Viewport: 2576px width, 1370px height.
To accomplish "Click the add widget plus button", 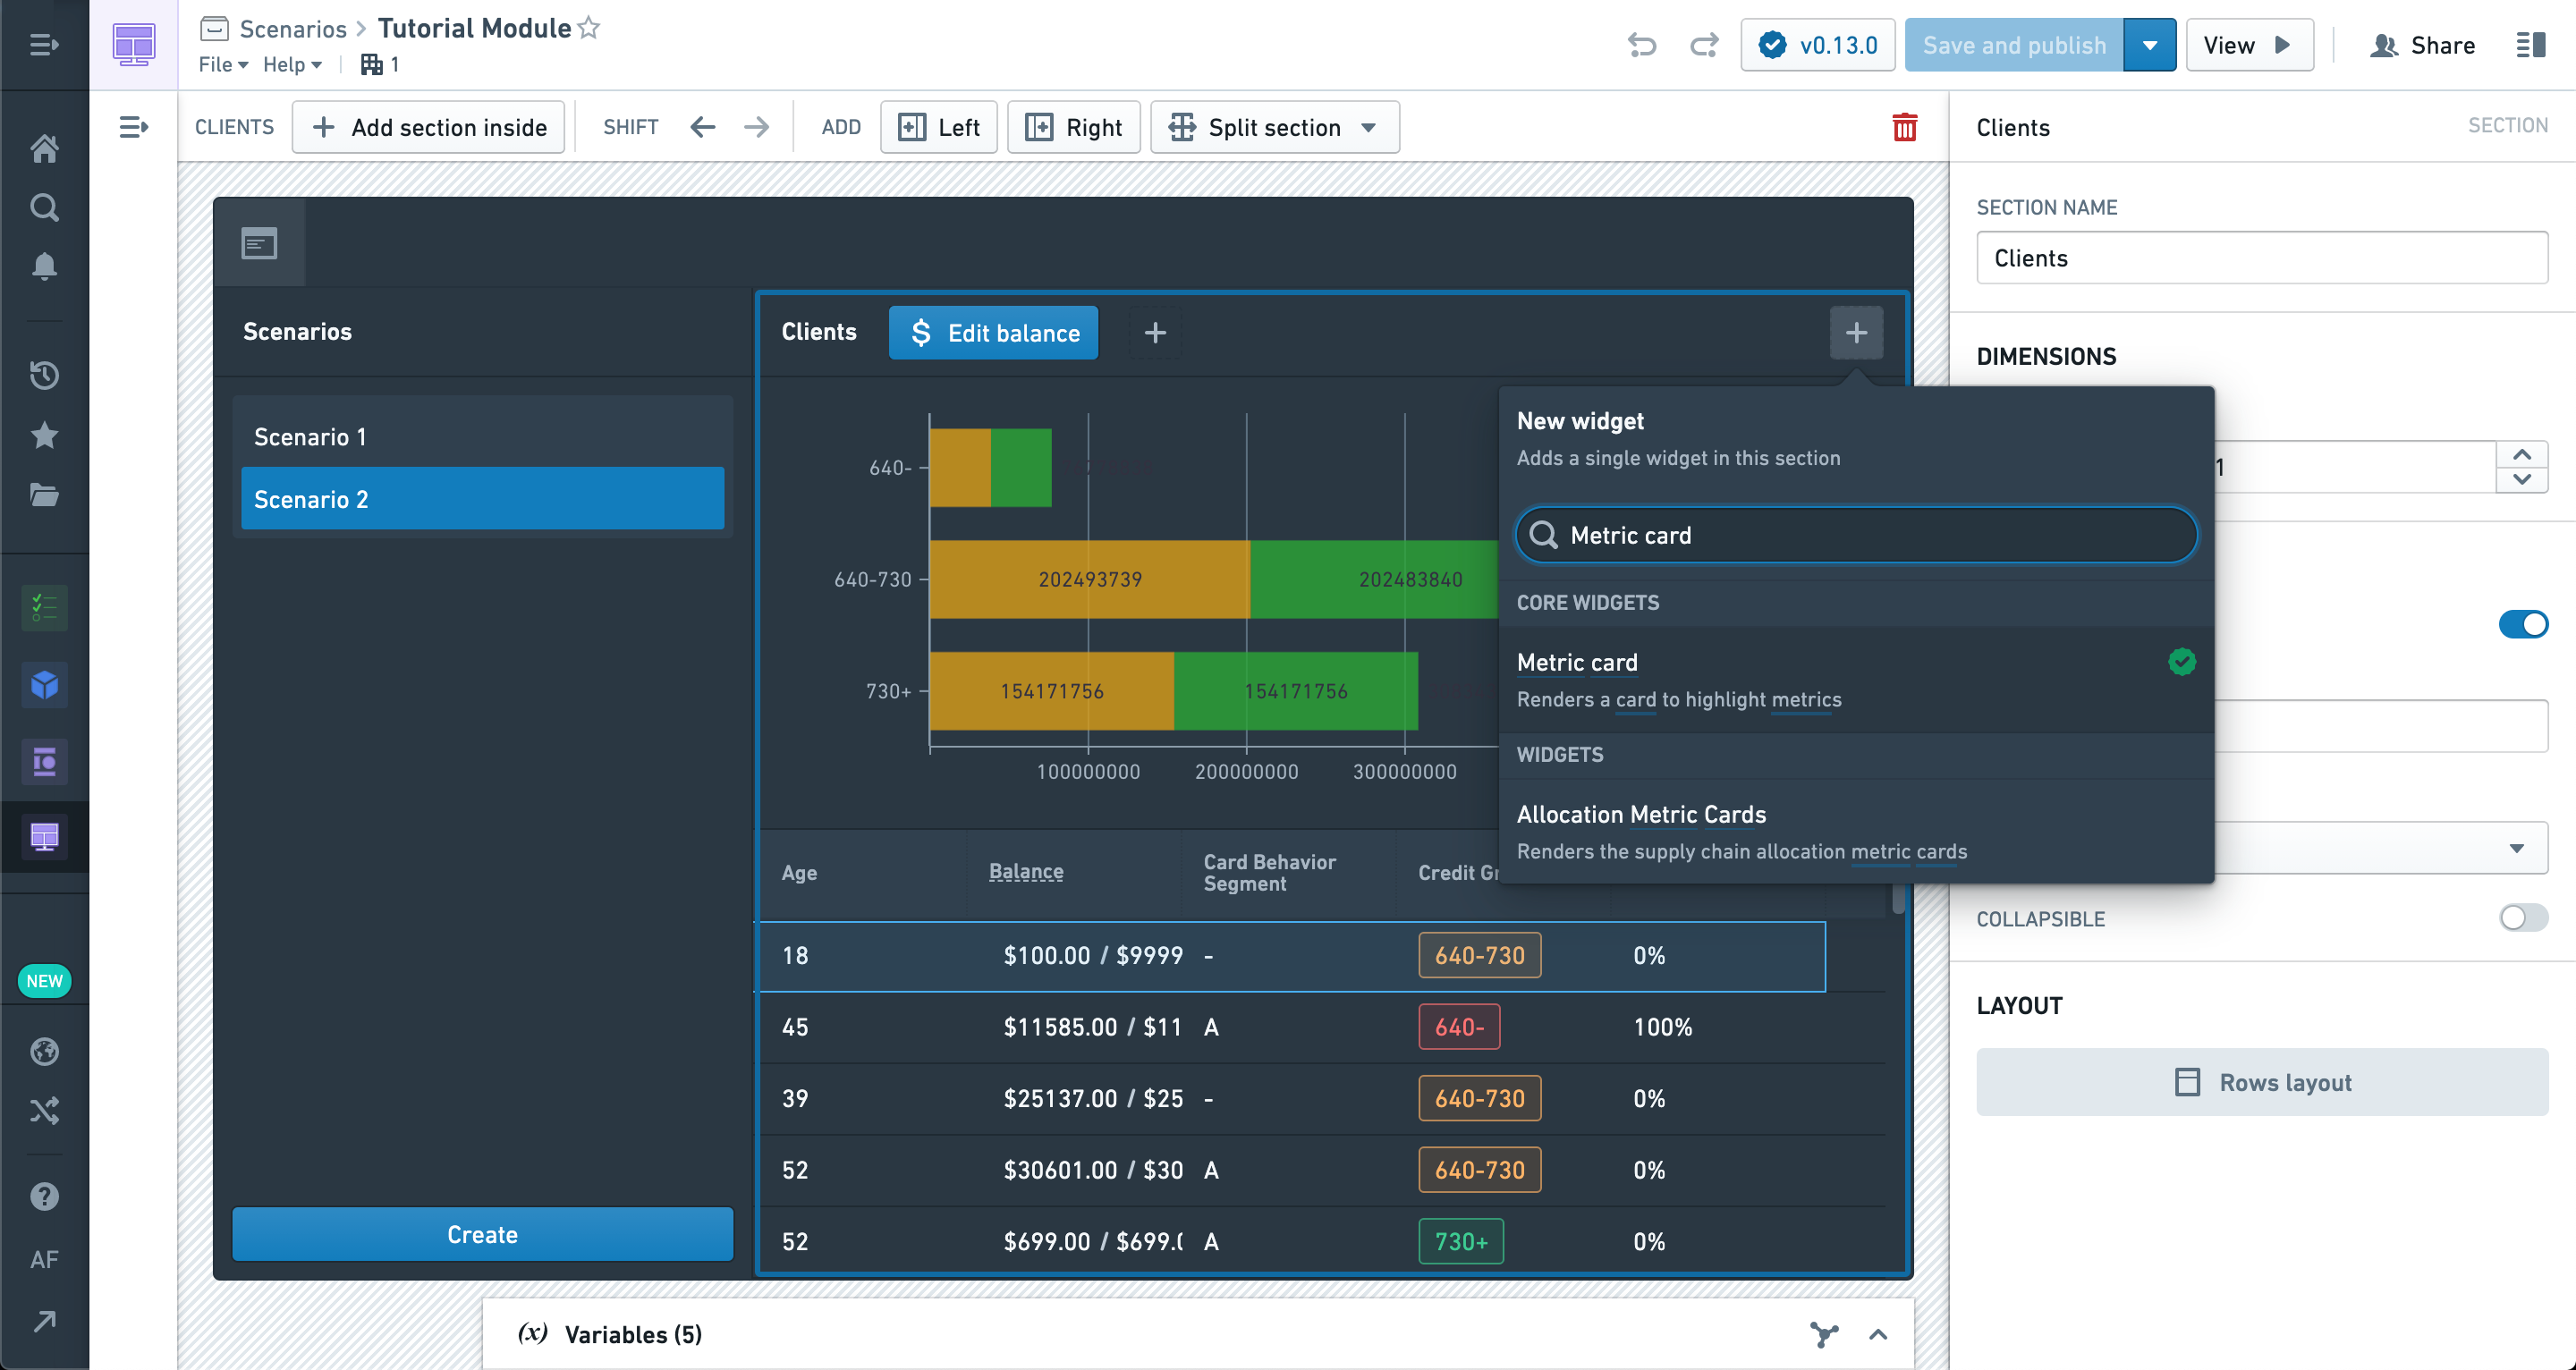I will click(1856, 333).
